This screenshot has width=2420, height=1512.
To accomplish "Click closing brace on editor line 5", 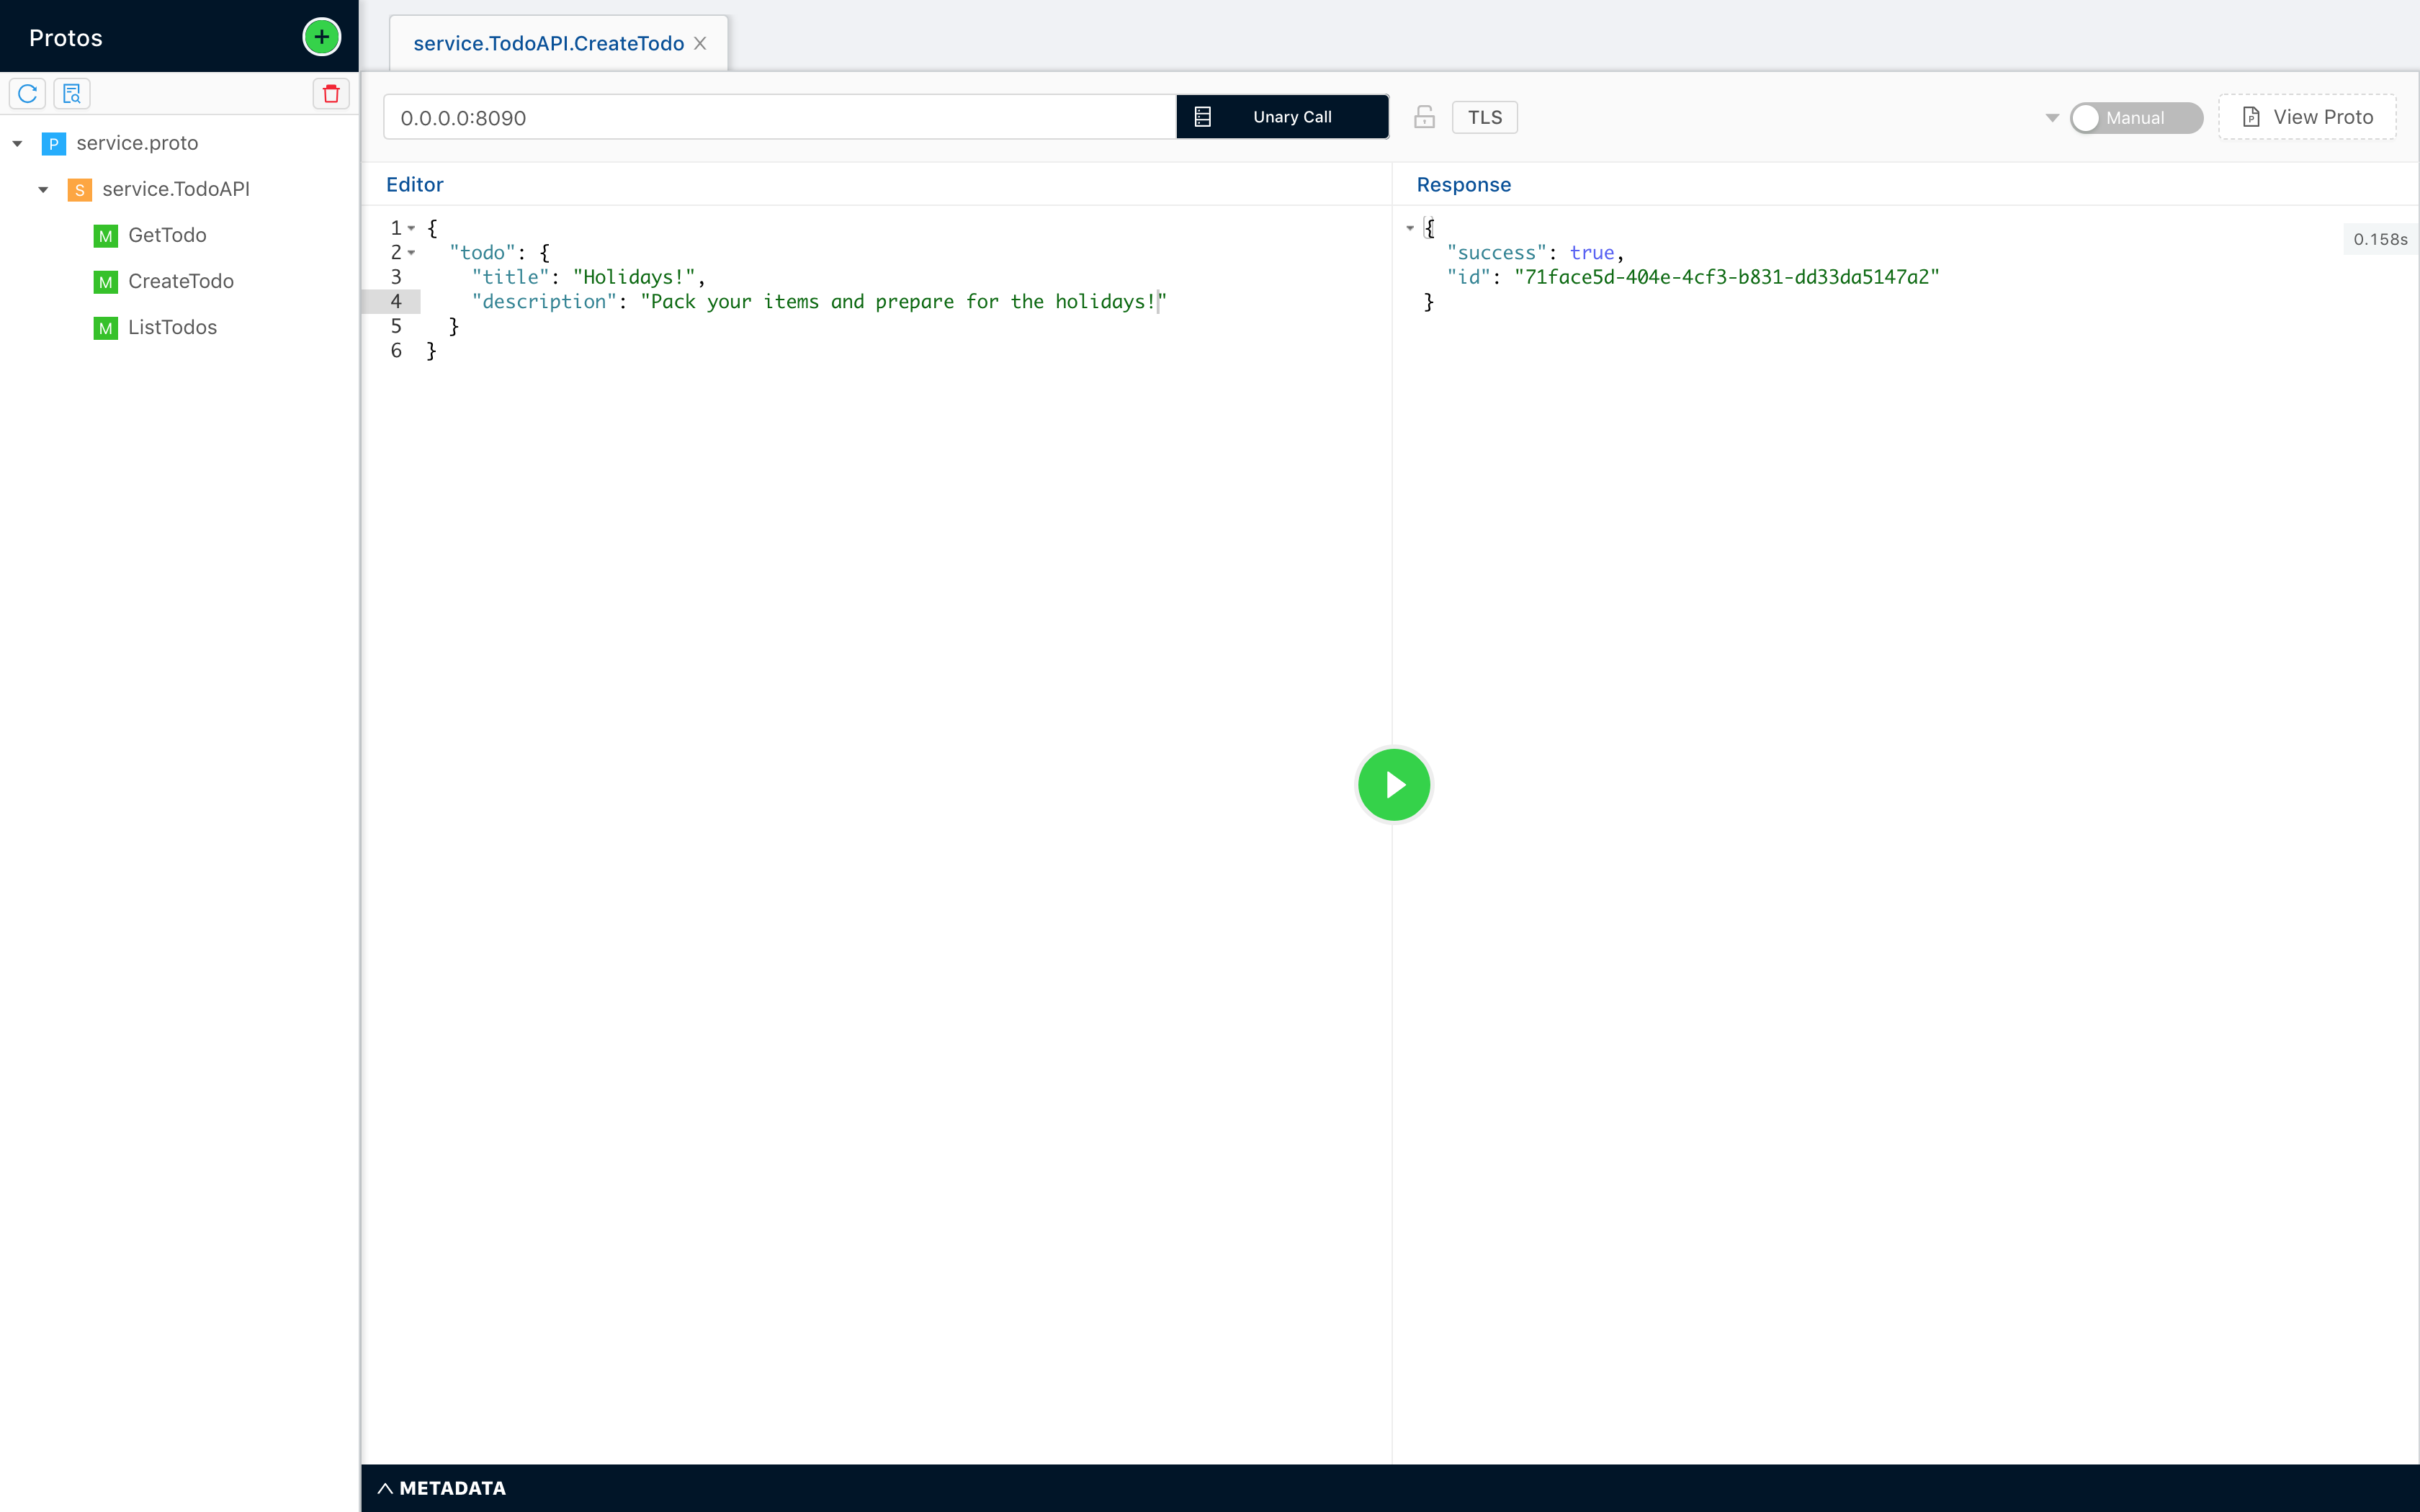I will (x=454, y=326).
